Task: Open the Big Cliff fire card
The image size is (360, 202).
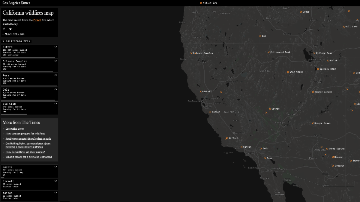Action: (x=29, y=108)
